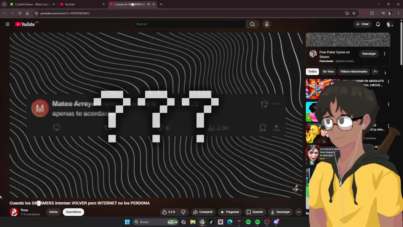
Task: Start voice search with the microphone
Action: click(x=267, y=24)
